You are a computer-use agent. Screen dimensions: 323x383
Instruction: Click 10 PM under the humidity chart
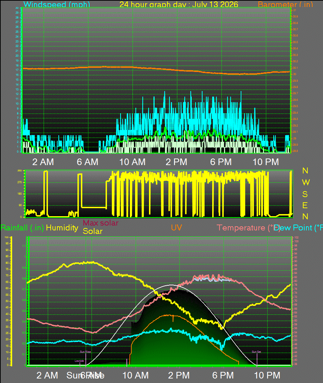(267, 375)
